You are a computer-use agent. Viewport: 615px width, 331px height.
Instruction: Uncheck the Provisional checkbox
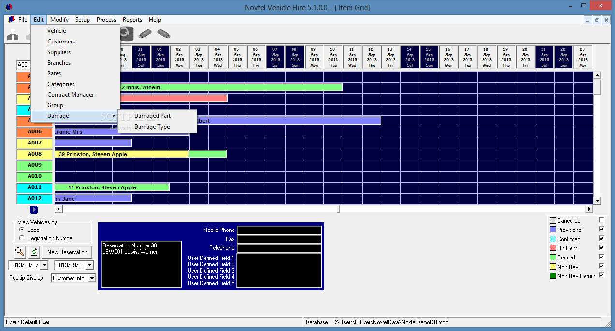pyautogui.click(x=601, y=229)
